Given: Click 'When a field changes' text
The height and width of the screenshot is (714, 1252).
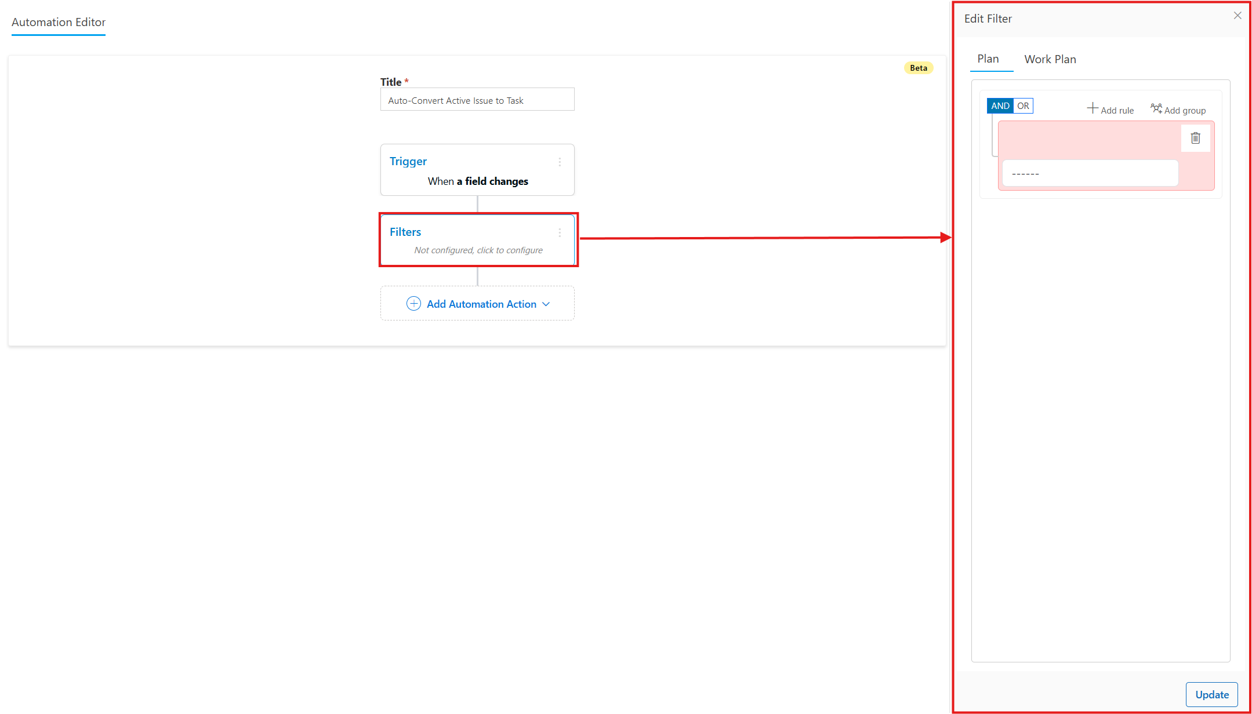Looking at the screenshot, I should tap(478, 181).
